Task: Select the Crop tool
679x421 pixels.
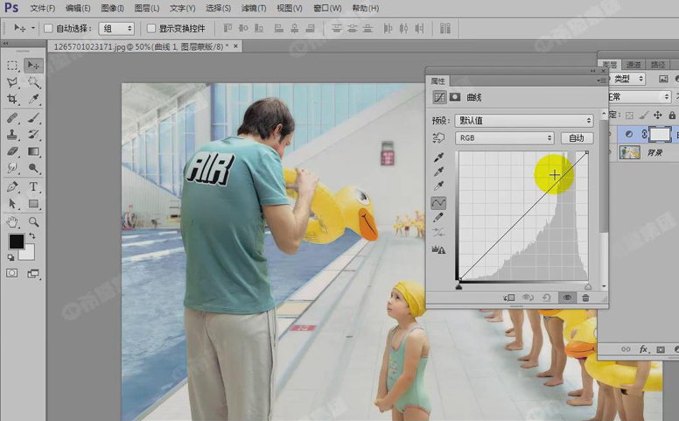Action: 12,100
